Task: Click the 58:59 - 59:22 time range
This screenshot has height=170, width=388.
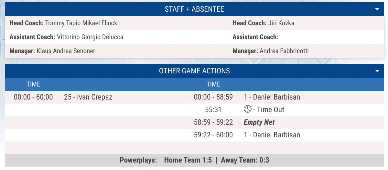Action: 213,122
